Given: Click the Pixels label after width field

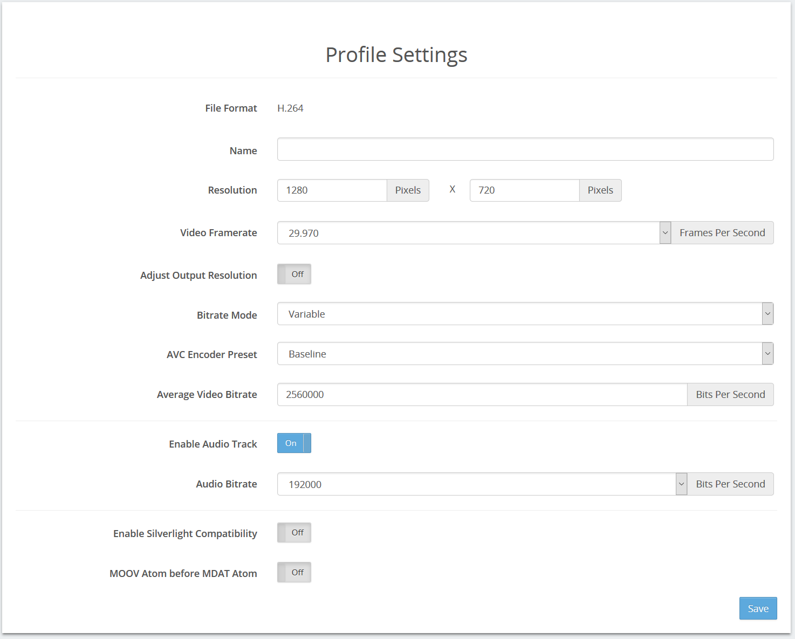Looking at the screenshot, I should [x=408, y=190].
